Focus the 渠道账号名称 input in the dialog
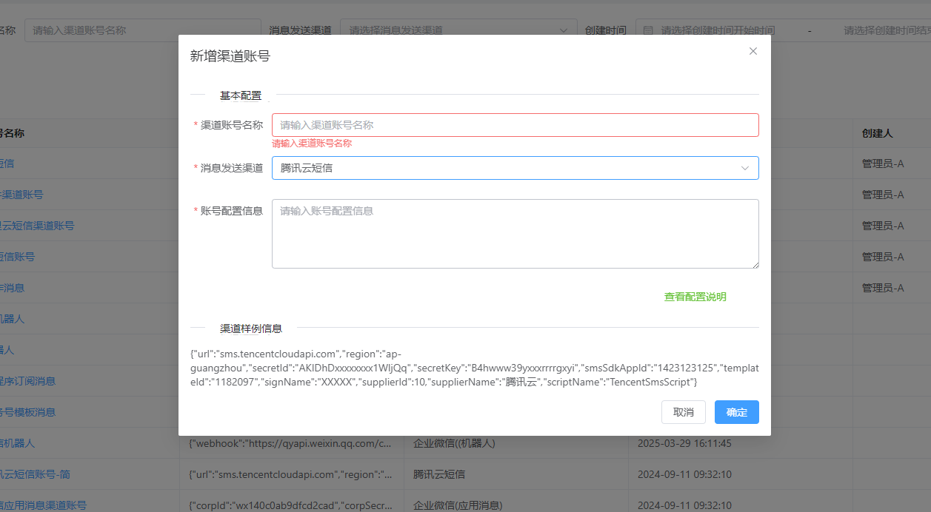 (x=515, y=125)
